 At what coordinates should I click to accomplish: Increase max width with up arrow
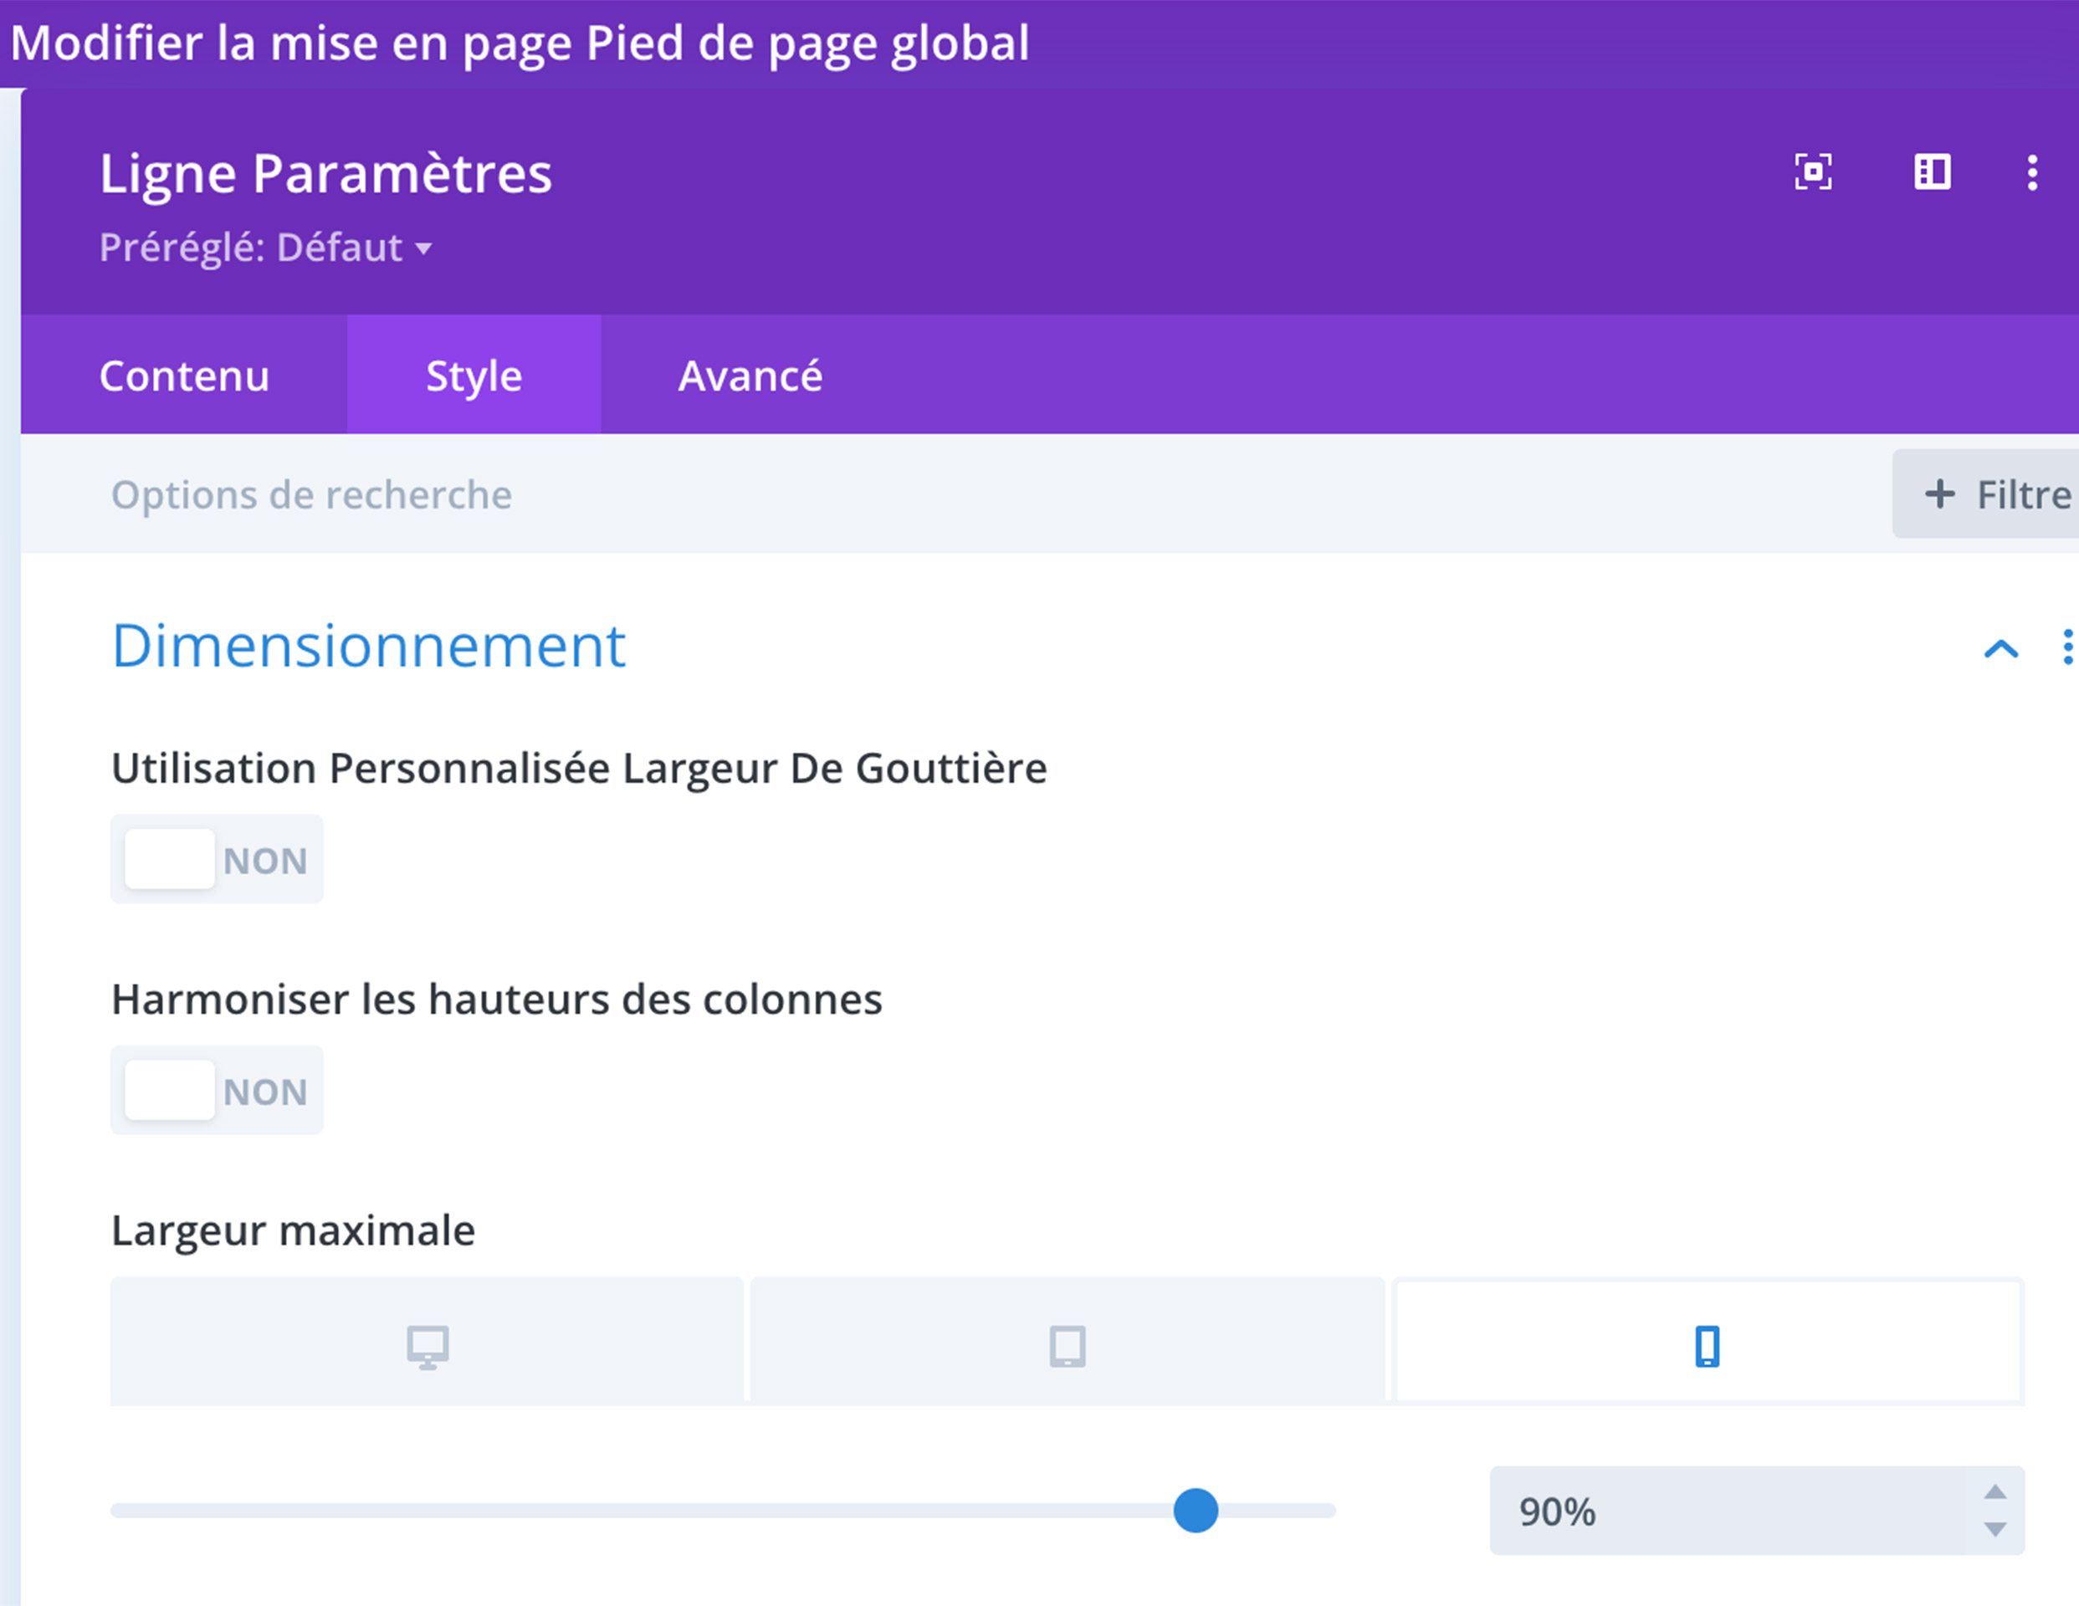click(1995, 1491)
